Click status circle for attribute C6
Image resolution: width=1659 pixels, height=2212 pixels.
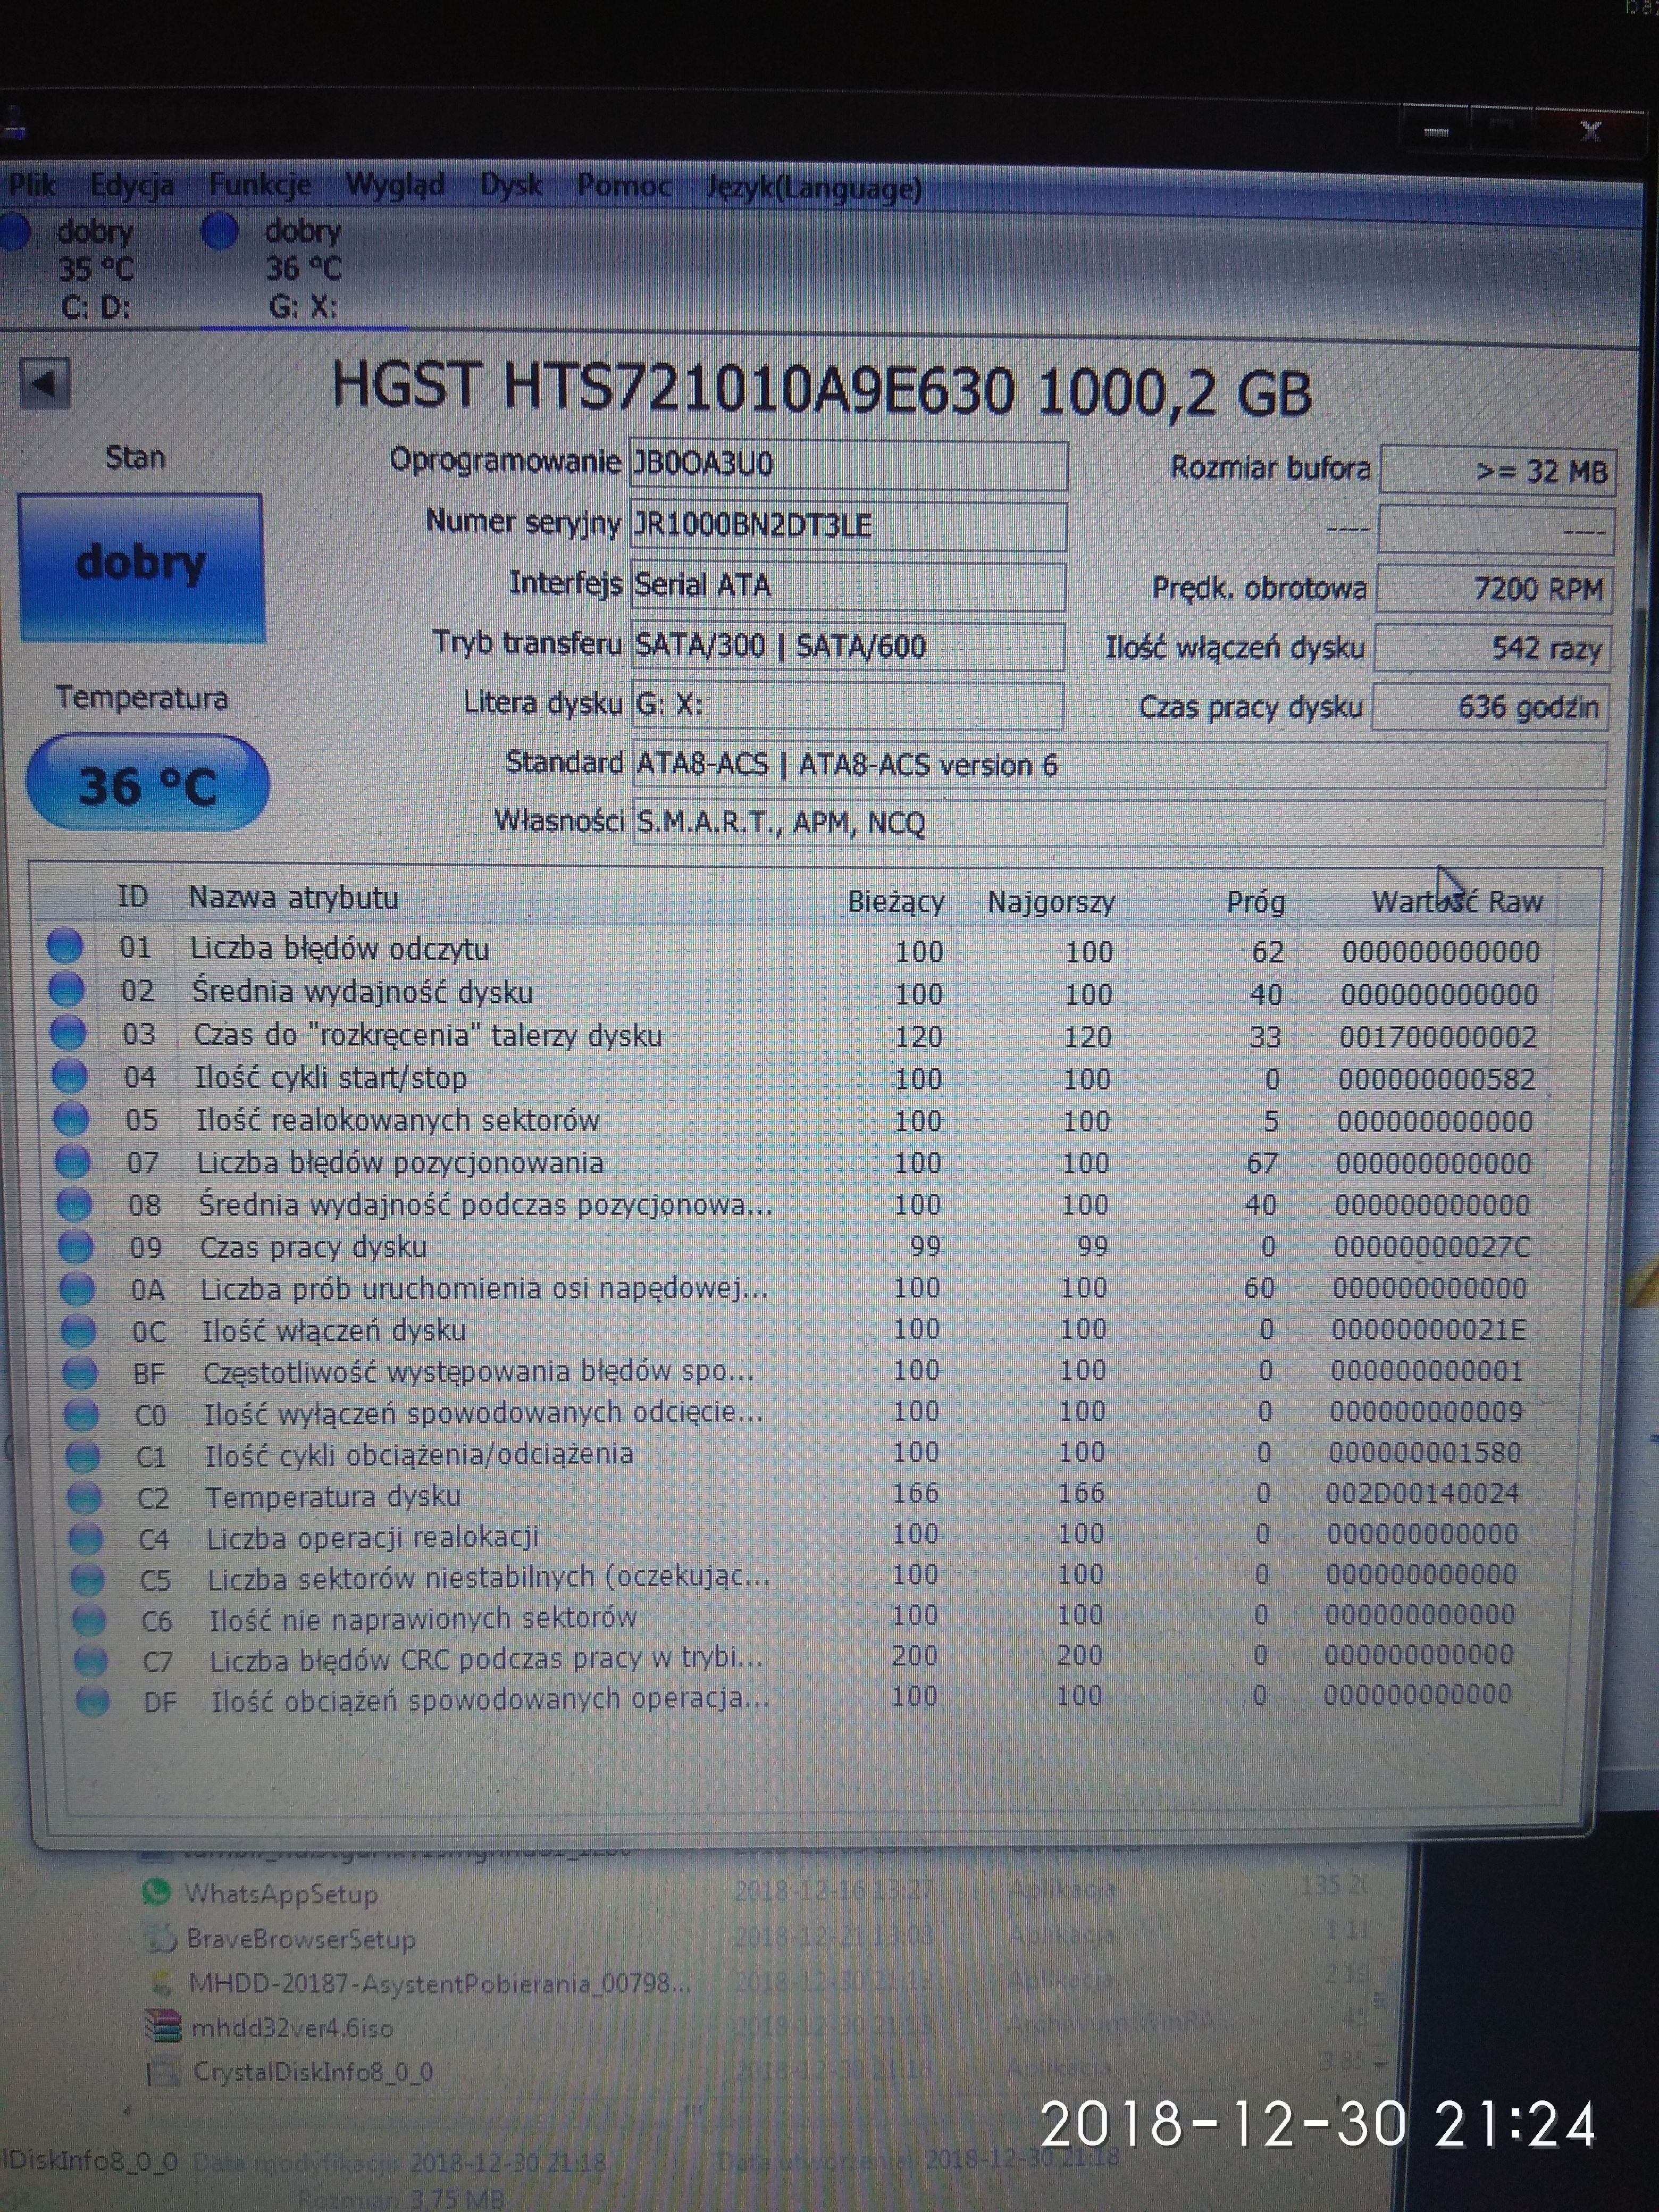click(x=89, y=1620)
